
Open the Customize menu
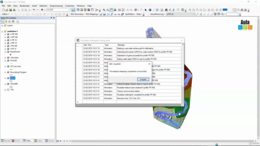[x=69, y=6]
